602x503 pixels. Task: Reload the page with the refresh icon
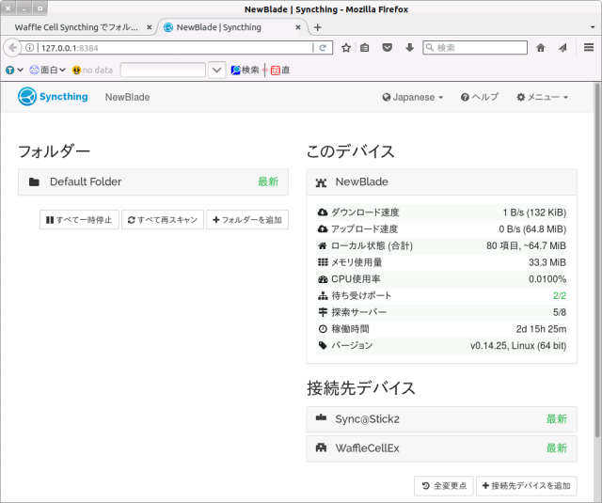[323, 48]
